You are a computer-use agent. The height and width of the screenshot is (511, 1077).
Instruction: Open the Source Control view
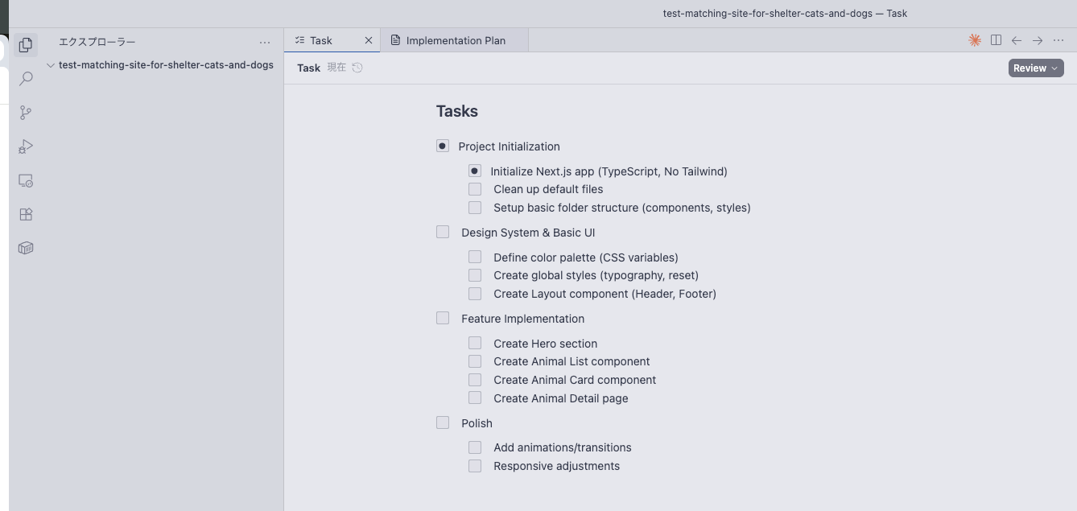click(26, 113)
